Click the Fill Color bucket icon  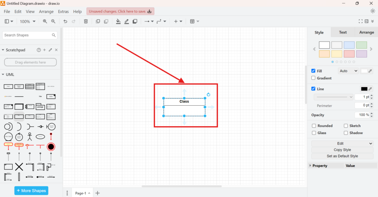[118, 21]
